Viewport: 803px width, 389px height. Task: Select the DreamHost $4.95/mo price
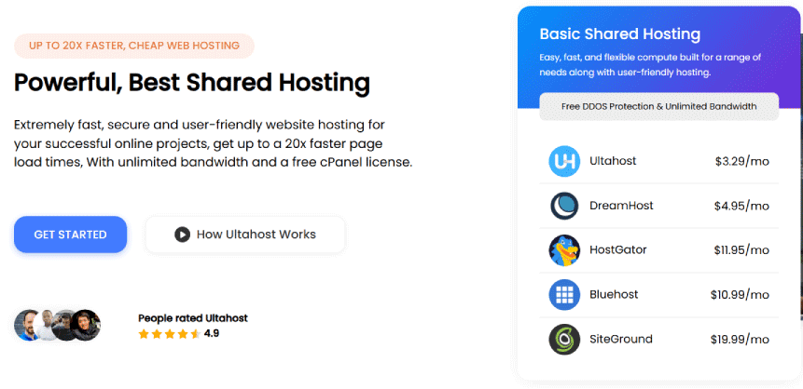[741, 206]
